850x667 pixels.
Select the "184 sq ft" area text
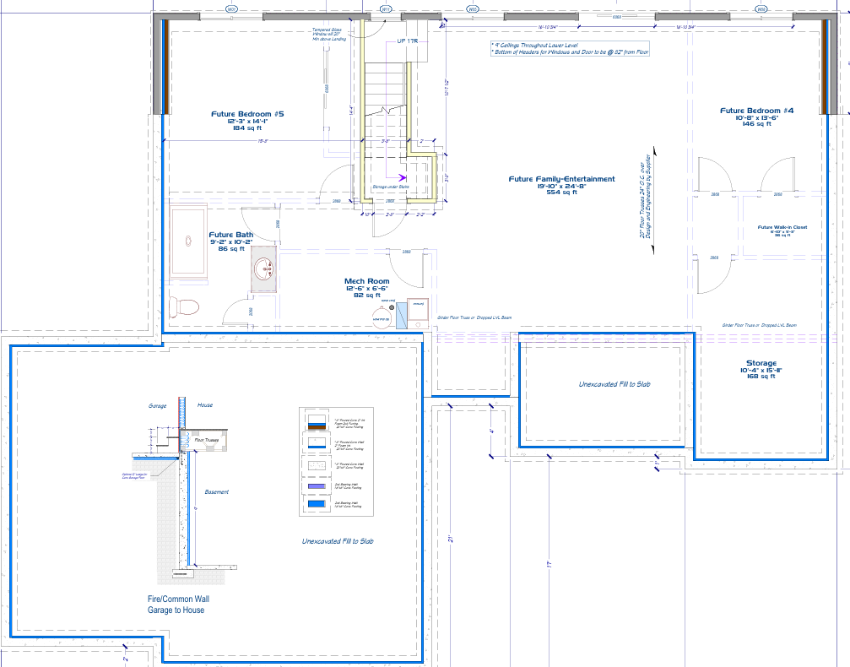247,128
